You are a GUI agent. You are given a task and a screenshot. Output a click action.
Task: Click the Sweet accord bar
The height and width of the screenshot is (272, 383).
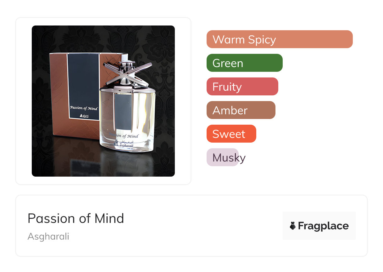click(x=231, y=134)
